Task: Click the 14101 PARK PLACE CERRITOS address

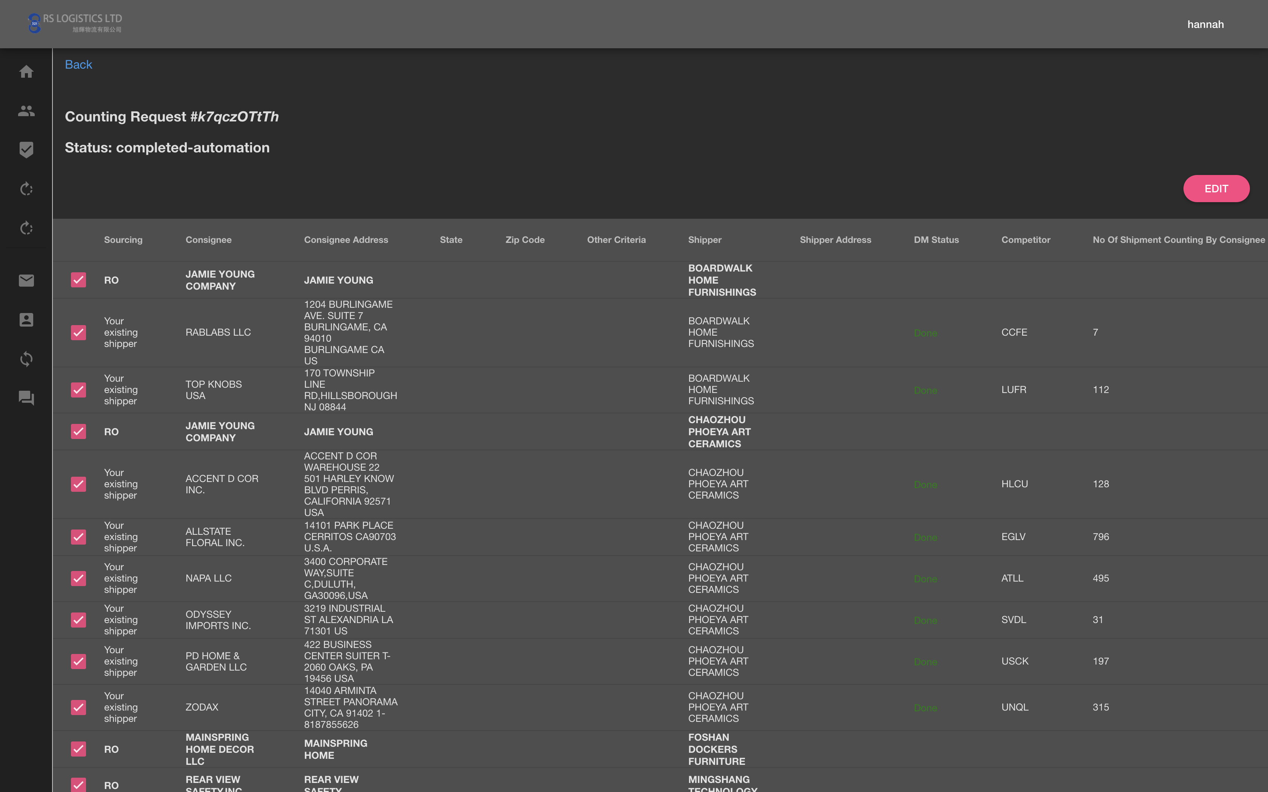Action: (349, 537)
